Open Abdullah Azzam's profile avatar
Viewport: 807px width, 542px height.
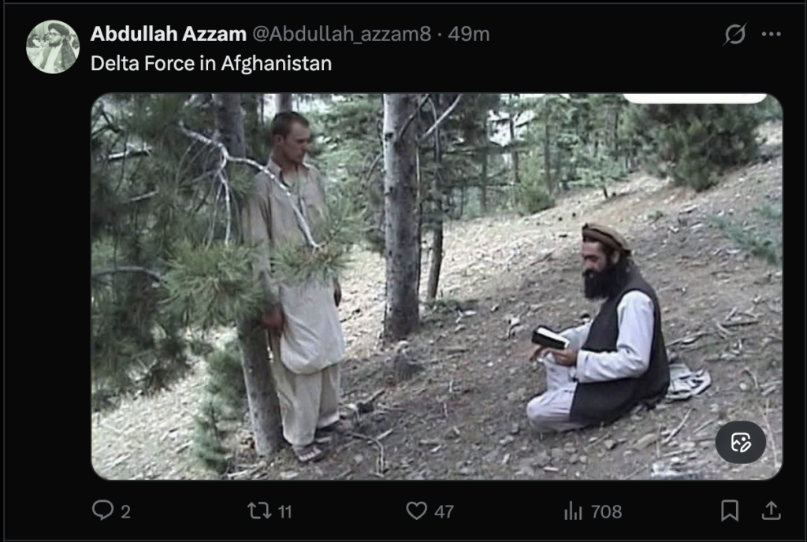pos(53,46)
